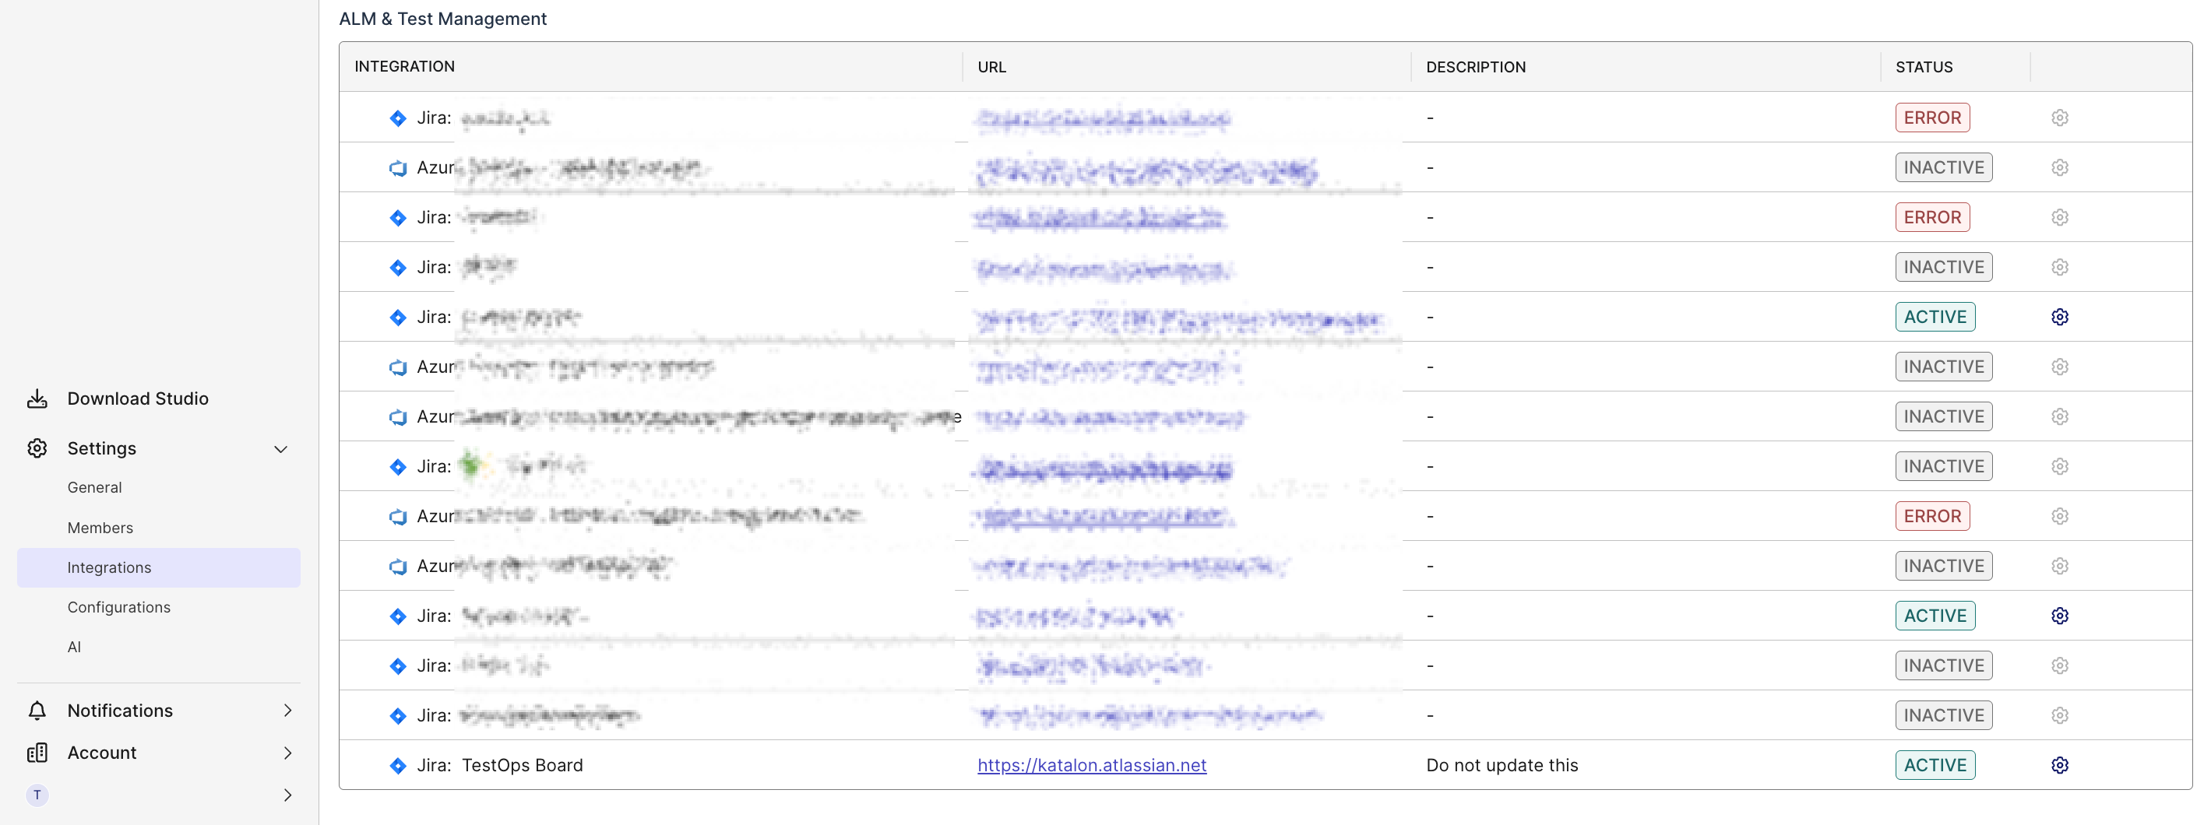Image resolution: width=2204 pixels, height=825 pixels.
Task: Click the INTEGRATION column header
Action: 405,67
